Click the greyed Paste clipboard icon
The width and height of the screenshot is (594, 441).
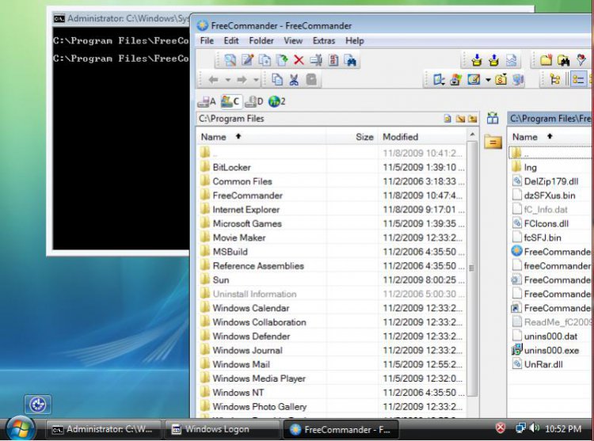(311, 79)
